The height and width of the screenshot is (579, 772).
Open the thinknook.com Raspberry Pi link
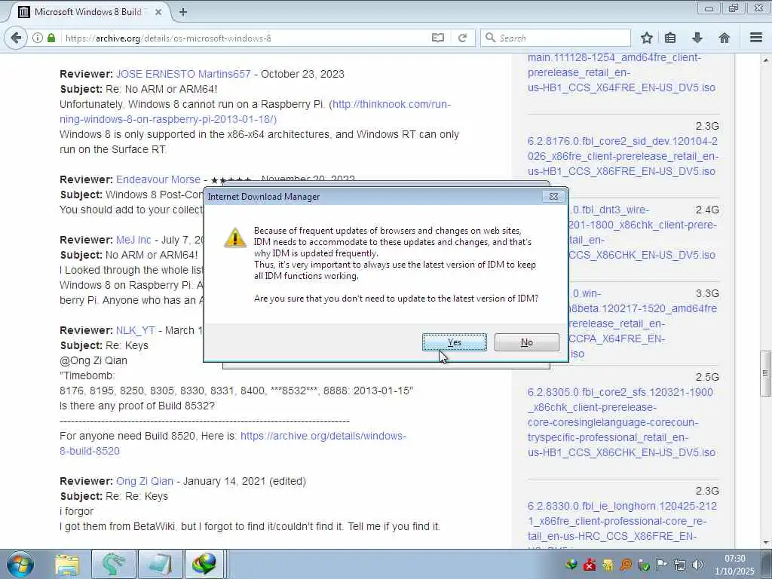pyautogui.click(x=255, y=112)
